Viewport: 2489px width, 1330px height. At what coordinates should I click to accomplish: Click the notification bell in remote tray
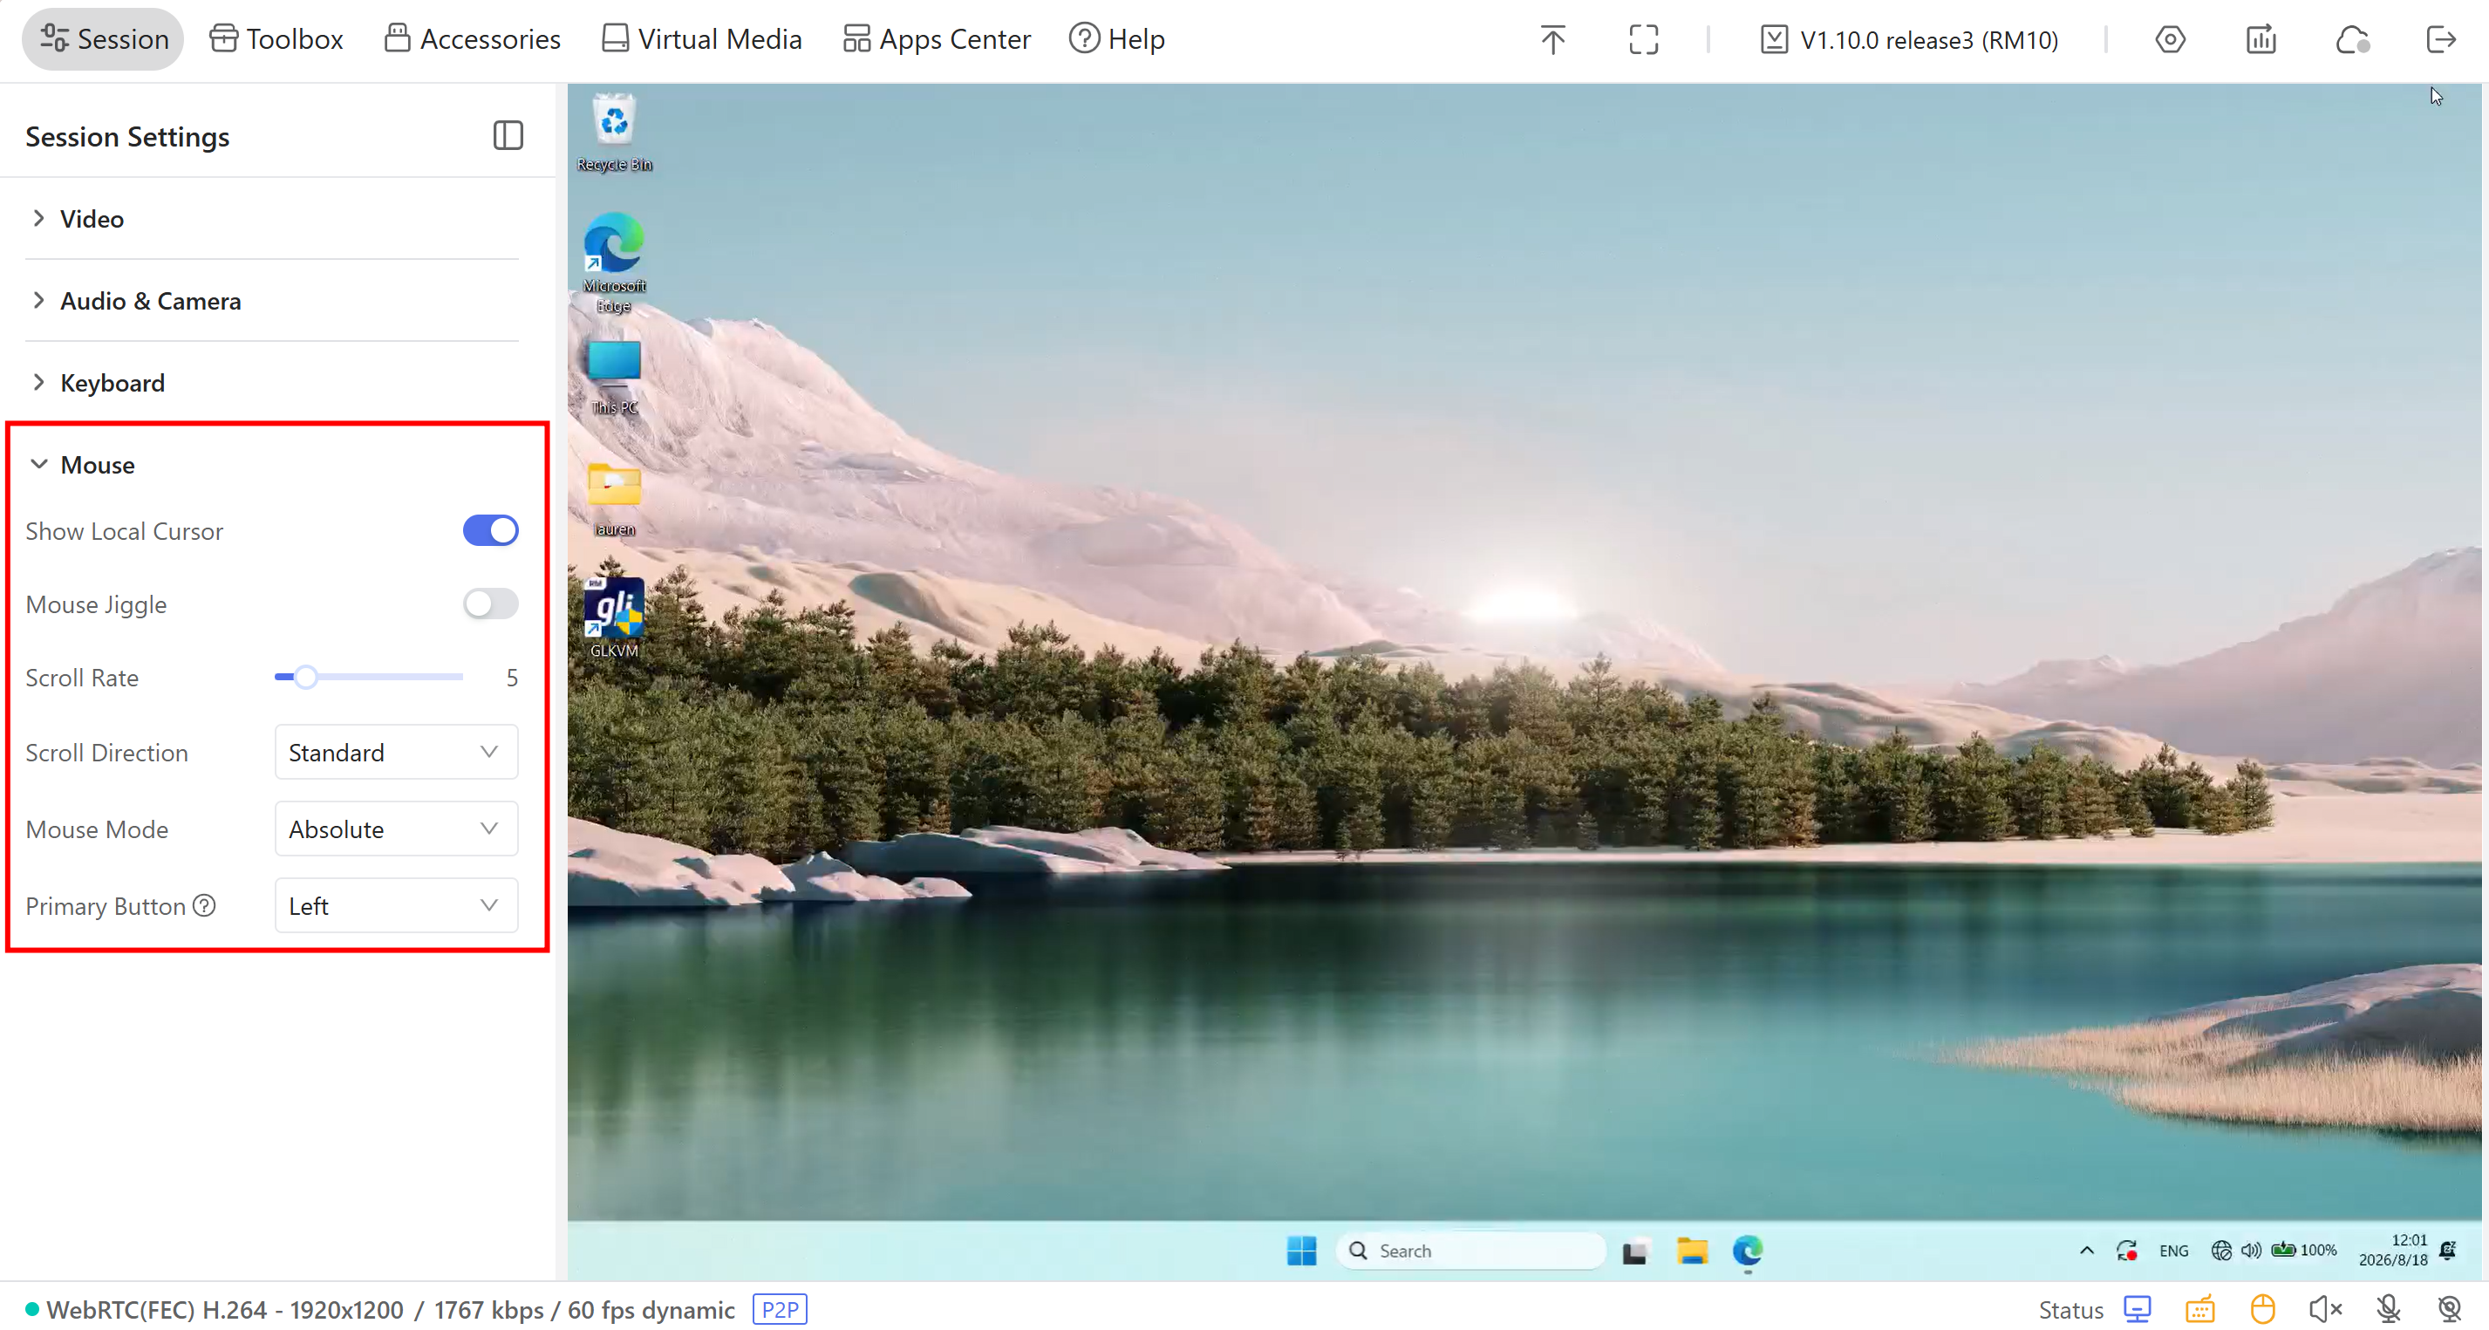2447,1251
